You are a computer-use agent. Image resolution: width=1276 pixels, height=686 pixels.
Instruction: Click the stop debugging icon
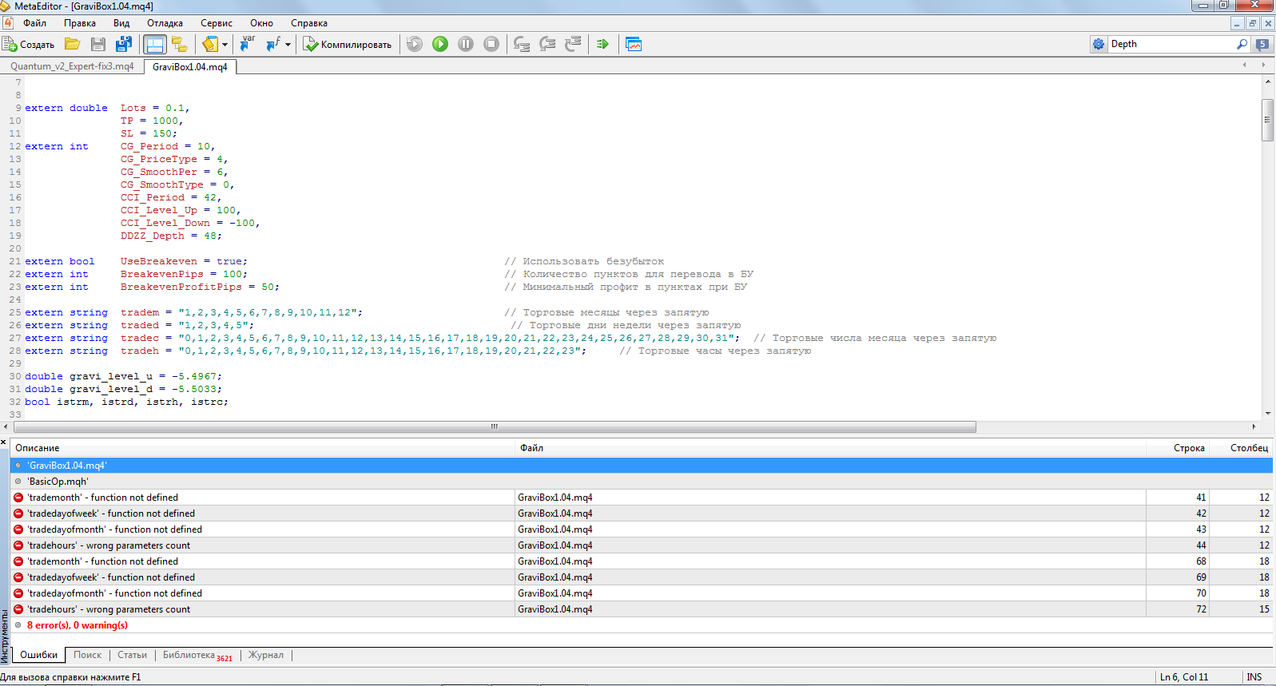click(x=491, y=44)
